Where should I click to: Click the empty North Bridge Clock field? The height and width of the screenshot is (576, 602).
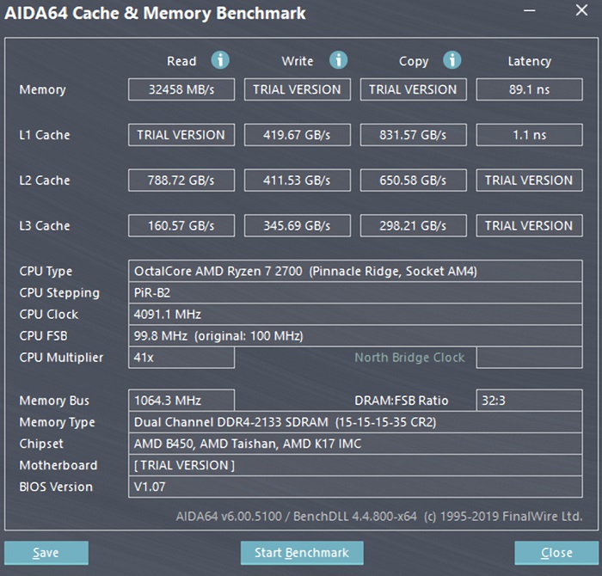530,358
